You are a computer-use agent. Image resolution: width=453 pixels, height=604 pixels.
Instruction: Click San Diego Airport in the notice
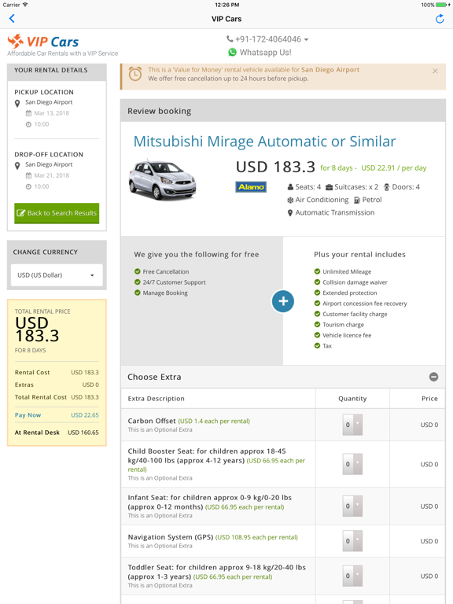(330, 70)
